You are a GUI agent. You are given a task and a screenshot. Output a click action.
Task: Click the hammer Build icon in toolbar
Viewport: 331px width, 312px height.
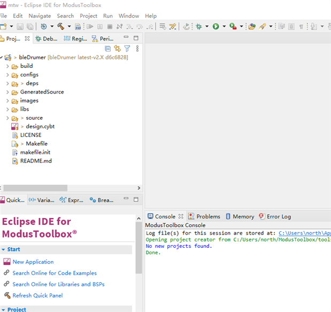click(60, 26)
